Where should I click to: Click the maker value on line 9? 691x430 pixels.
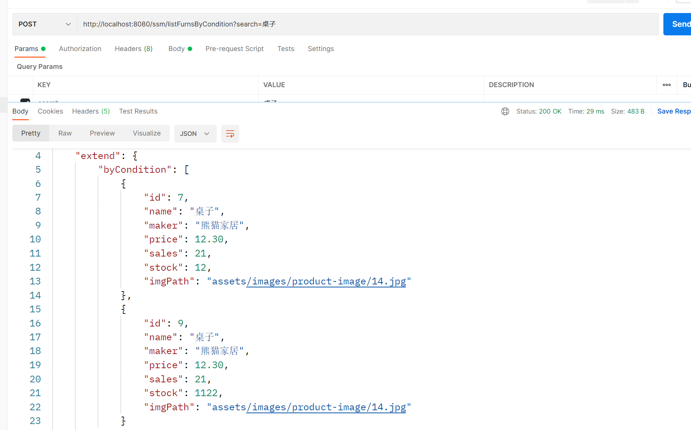click(220, 226)
